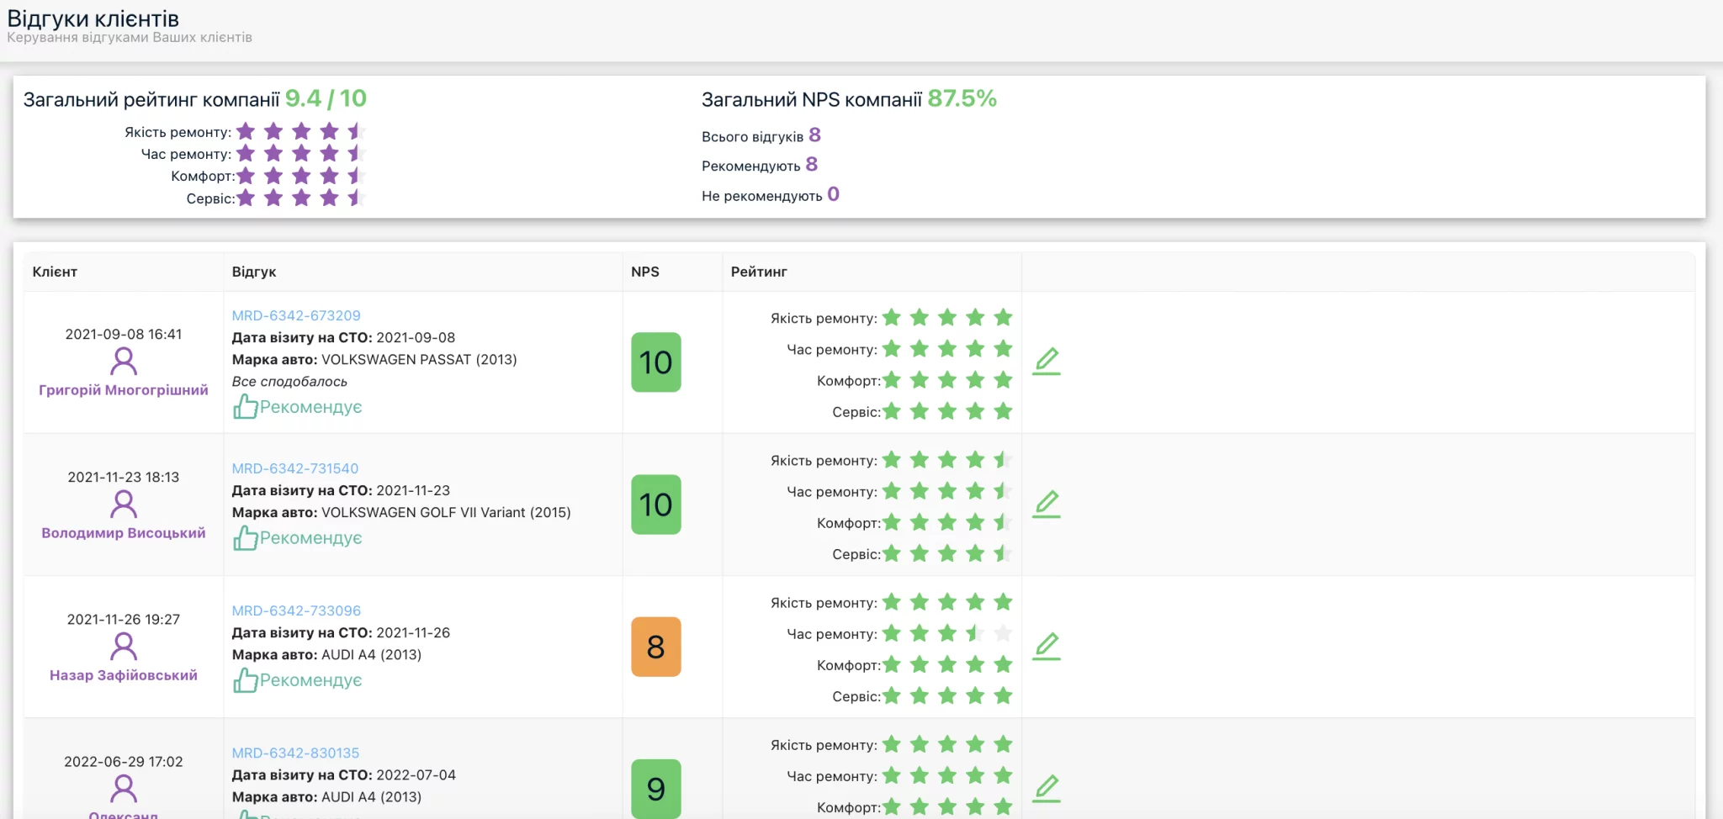Screen dimensions: 1723x819
Task: Click the Рейтинг column header
Action: [759, 272]
